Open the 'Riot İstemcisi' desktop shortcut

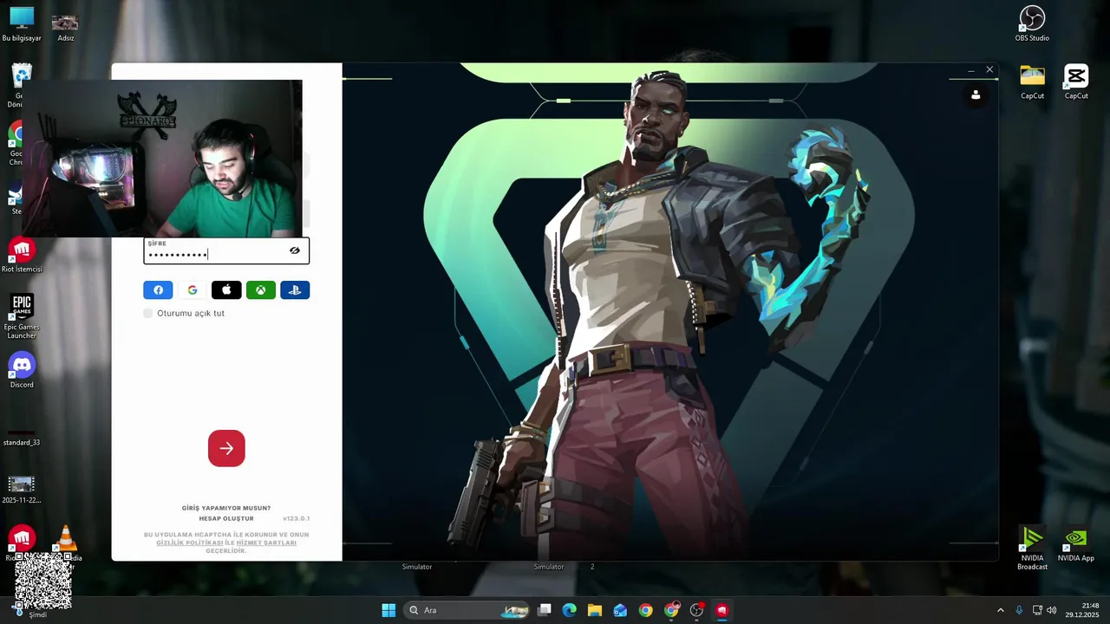coord(22,256)
